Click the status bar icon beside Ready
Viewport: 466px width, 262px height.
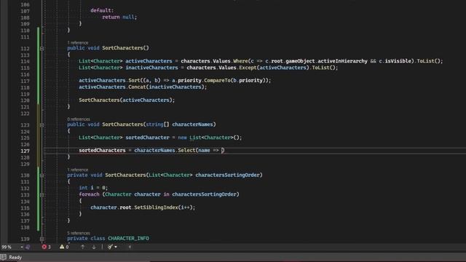tap(3, 257)
